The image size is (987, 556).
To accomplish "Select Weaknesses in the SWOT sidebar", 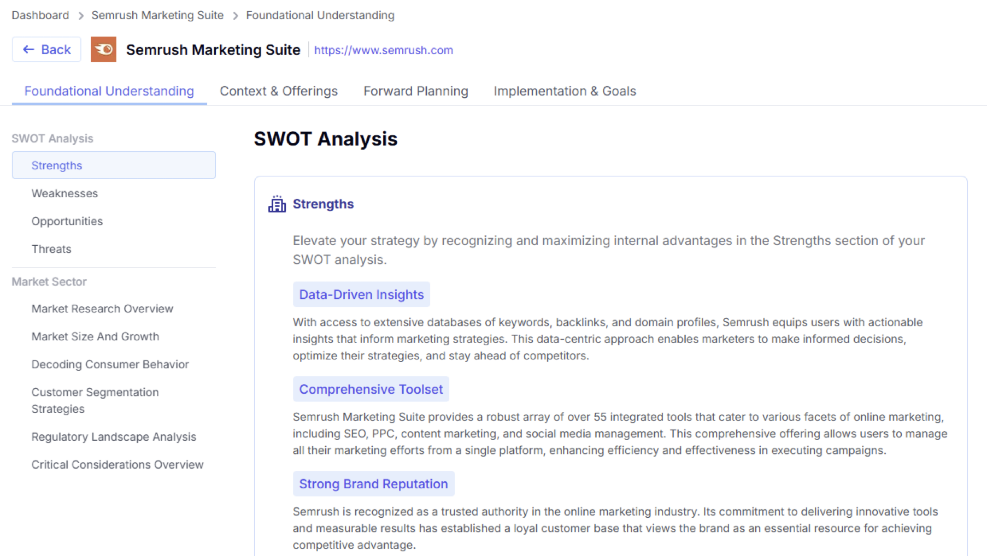I will point(64,193).
